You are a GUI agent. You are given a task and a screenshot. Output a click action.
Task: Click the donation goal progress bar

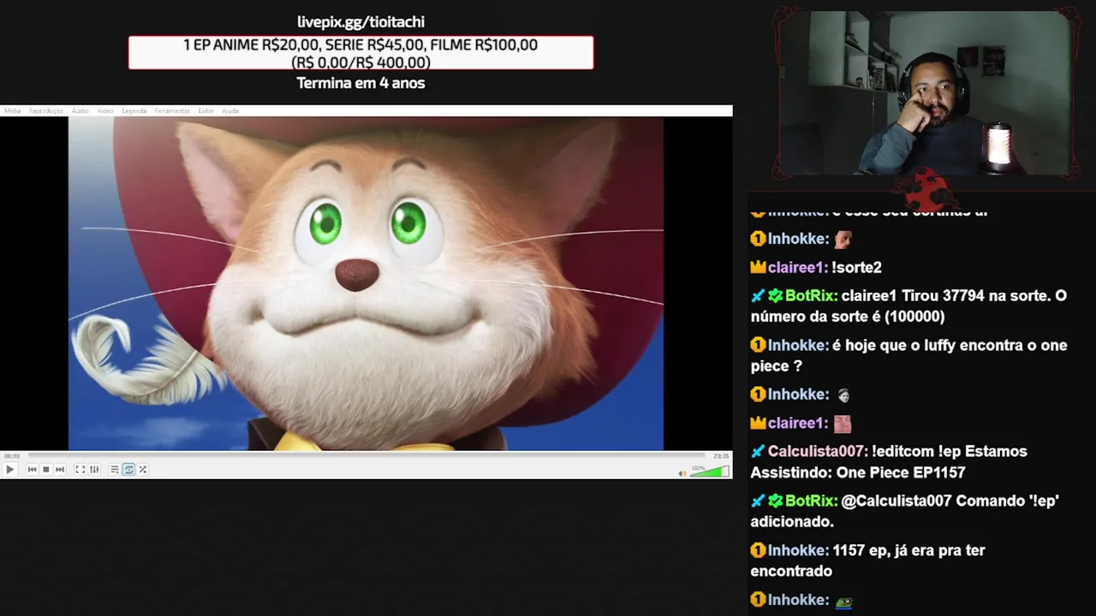pos(360,53)
